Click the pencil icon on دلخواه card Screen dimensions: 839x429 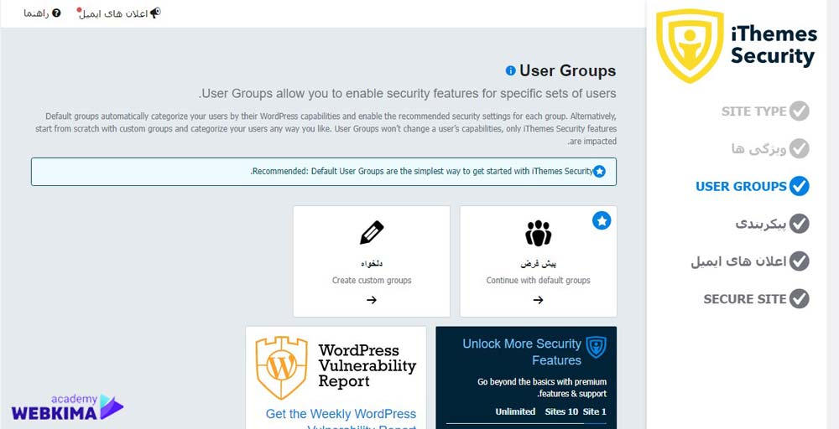[372, 232]
